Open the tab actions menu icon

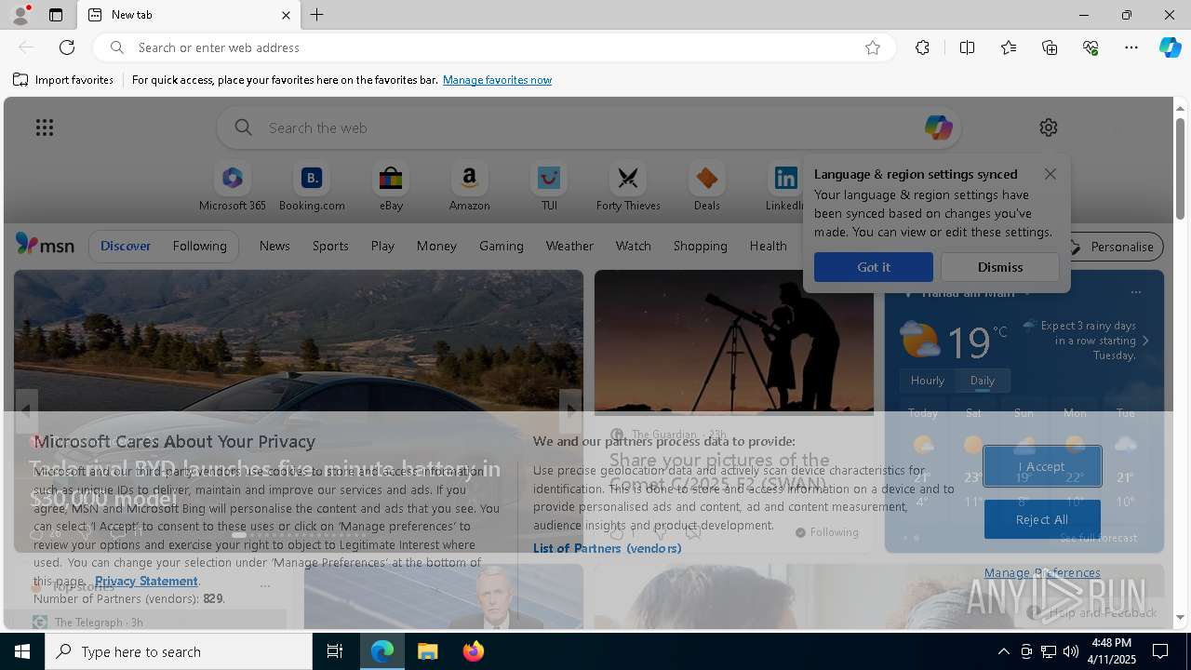point(56,15)
